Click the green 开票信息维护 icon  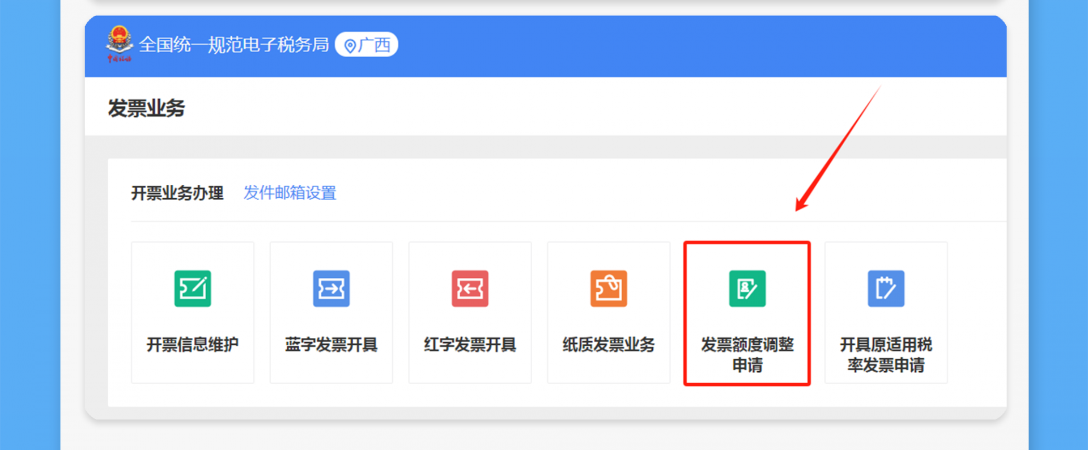click(x=193, y=288)
